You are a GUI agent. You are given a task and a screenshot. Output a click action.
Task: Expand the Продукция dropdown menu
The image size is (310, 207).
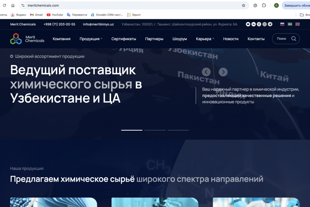(91, 39)
